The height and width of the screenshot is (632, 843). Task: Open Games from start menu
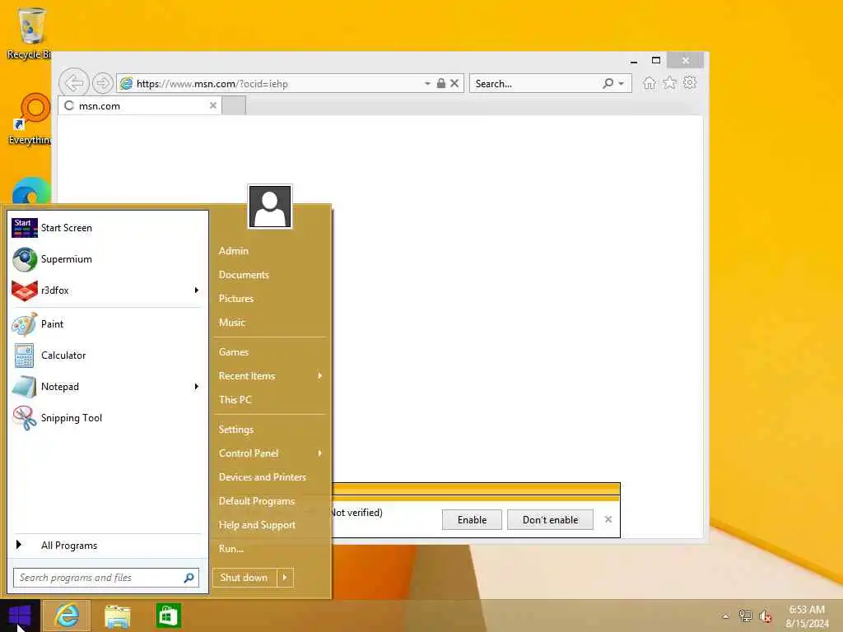click(x=234, y=352)
